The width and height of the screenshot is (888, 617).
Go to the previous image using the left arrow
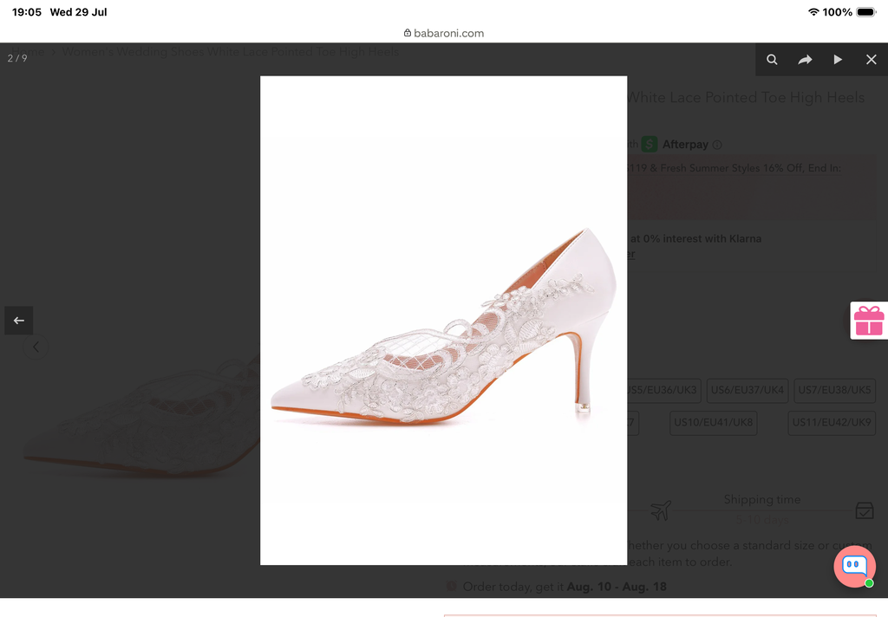coord(19,321)
